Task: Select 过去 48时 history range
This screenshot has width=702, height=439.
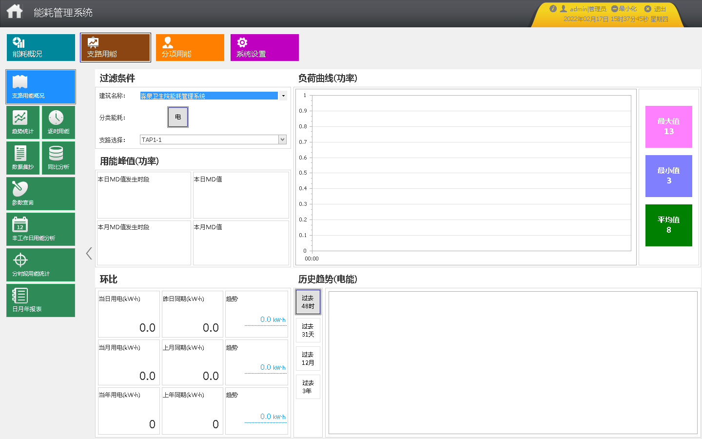Action: [x=308, y=302]
